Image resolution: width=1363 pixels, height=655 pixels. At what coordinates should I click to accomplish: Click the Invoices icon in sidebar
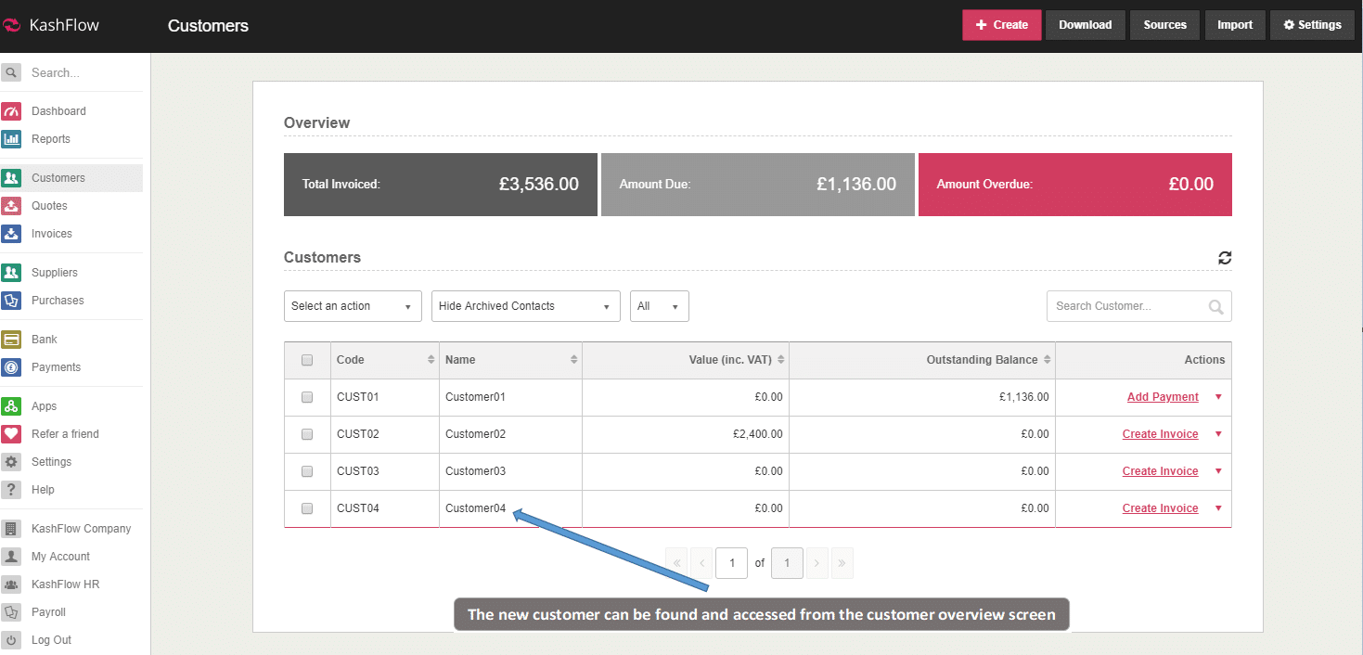11,234
